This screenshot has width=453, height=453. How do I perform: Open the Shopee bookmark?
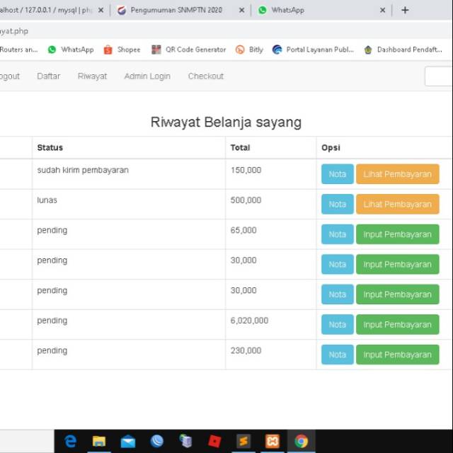(122, 50)
